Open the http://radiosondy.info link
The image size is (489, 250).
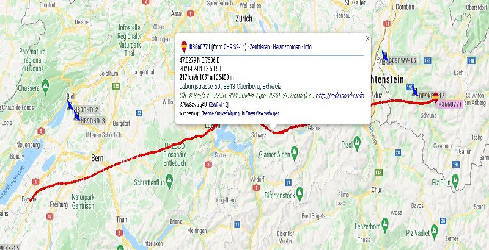click(x=340, y=96)
